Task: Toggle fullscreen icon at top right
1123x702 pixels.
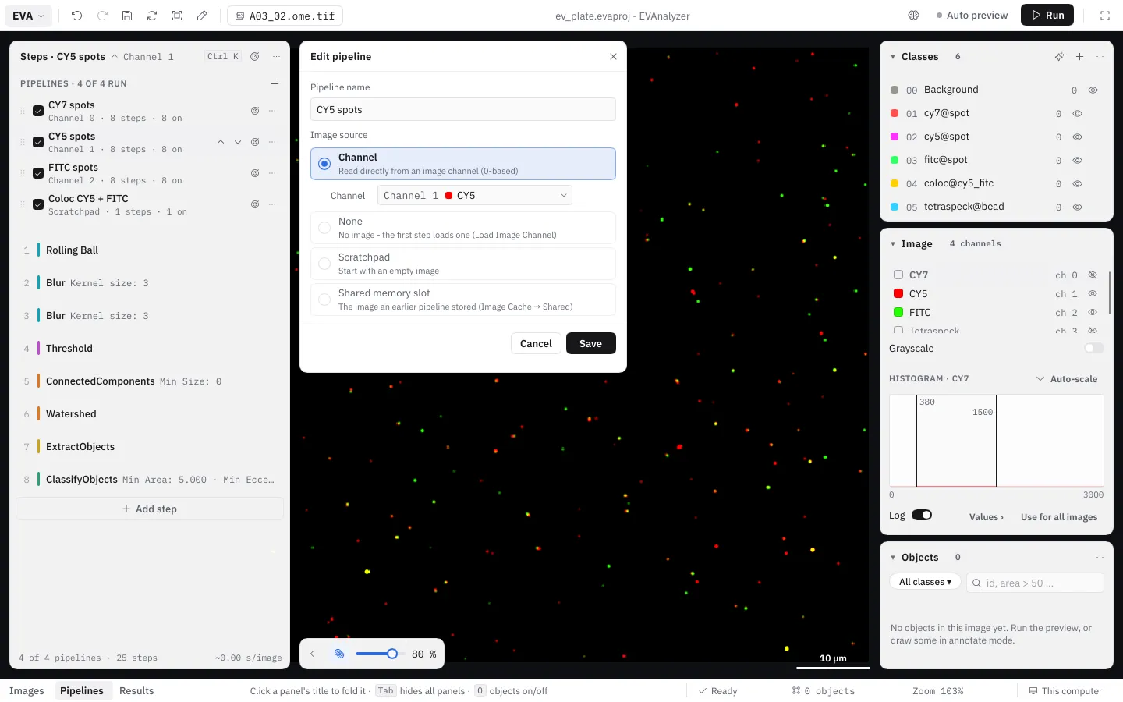Action: 1105,16
